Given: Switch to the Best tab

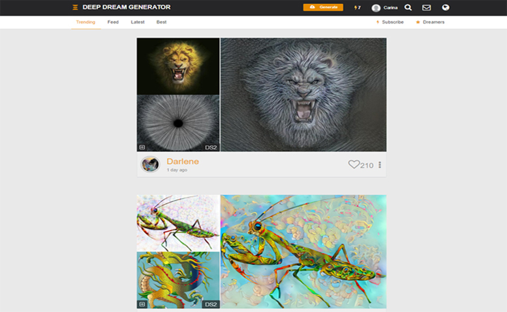Looking at the screenshot, I should [x=161, y=22].
